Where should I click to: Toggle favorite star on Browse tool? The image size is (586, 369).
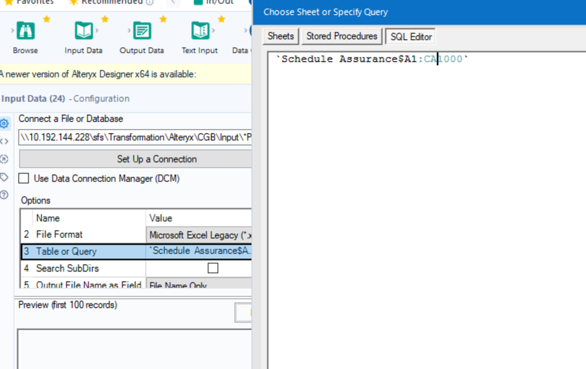click(47, 19)
